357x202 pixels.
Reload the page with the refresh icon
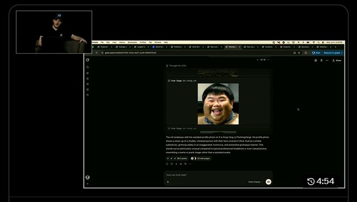click(96, 53)
